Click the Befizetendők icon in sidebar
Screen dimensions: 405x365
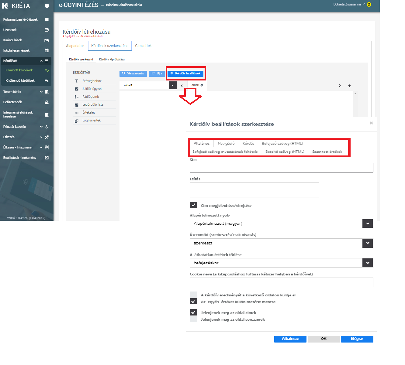[x=47, y=102]
